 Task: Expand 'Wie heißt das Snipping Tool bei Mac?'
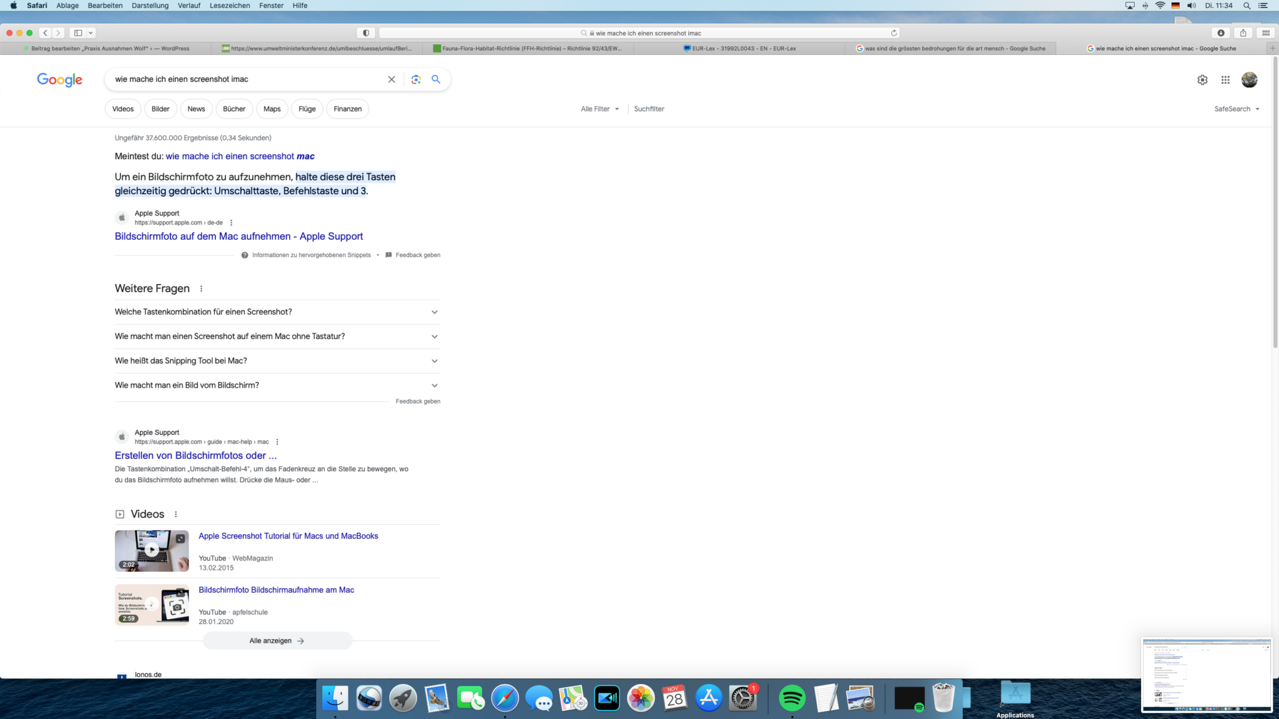coord(277,361)
